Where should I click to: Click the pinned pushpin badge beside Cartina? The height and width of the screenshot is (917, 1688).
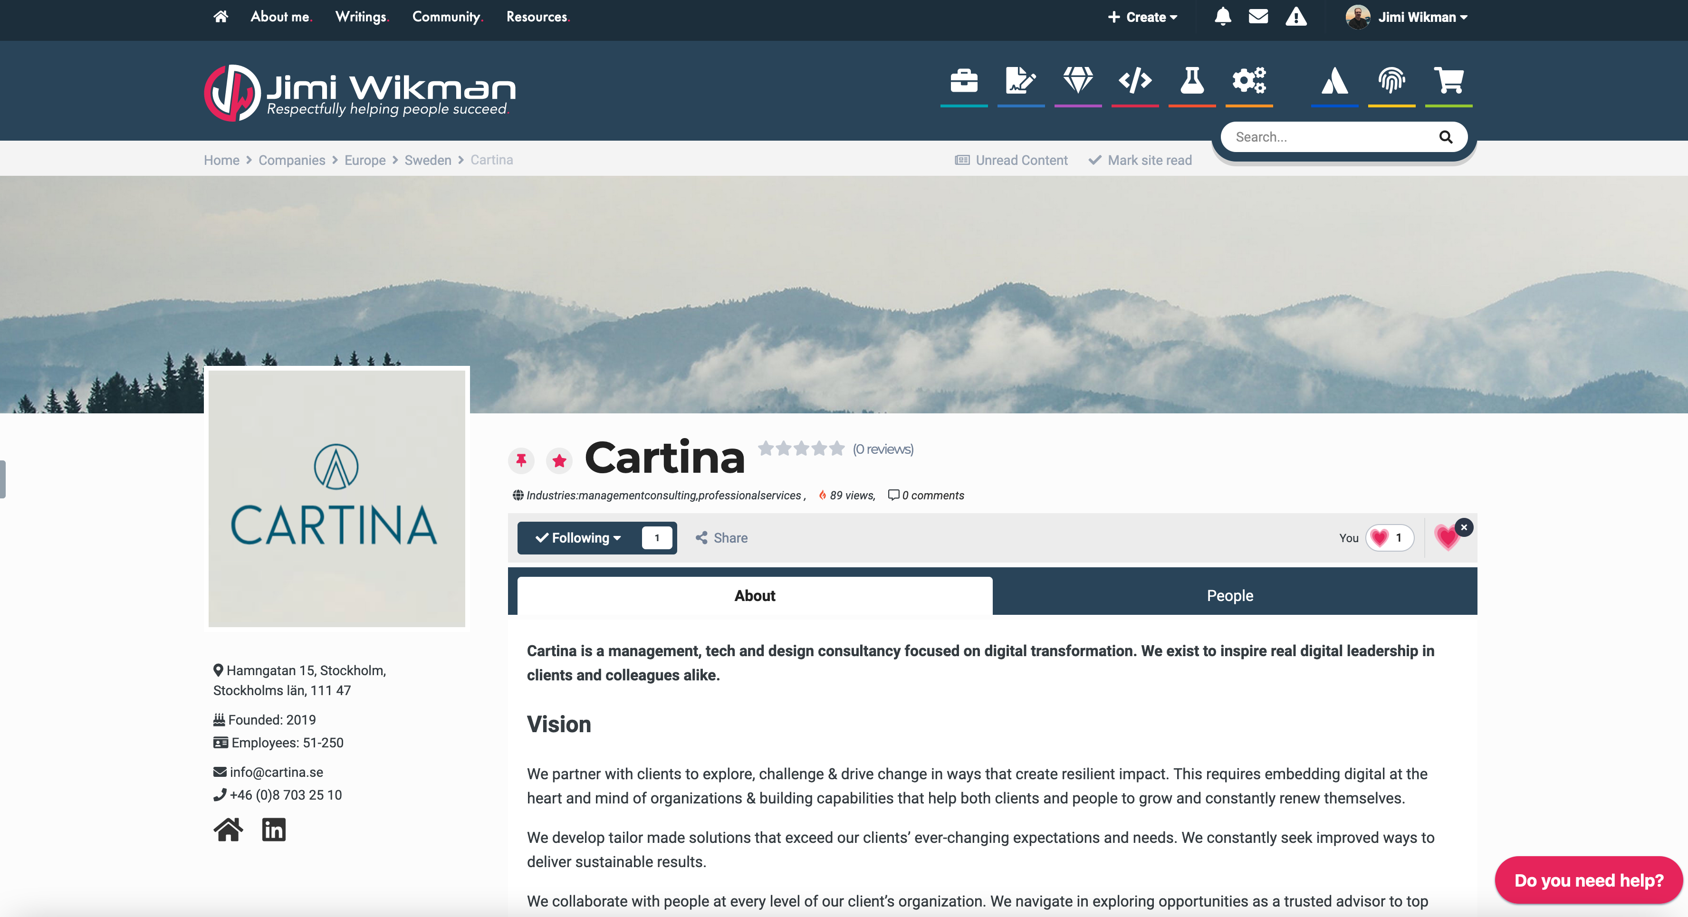pyautogui.click(x=521, y=460)
